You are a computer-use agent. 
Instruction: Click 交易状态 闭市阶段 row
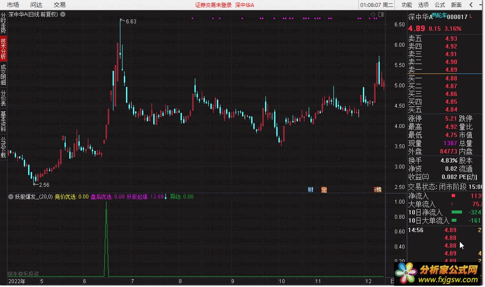click(x=445, y=187)
